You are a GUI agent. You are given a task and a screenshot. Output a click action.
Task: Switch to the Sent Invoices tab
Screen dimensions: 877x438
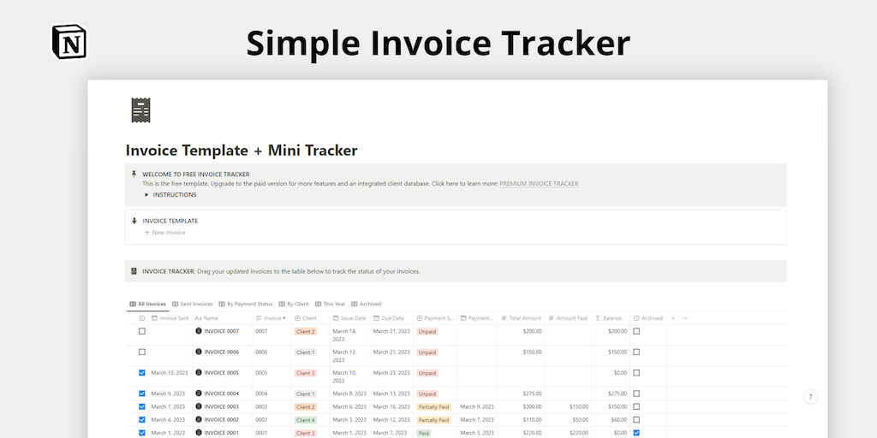coord(193,305)
